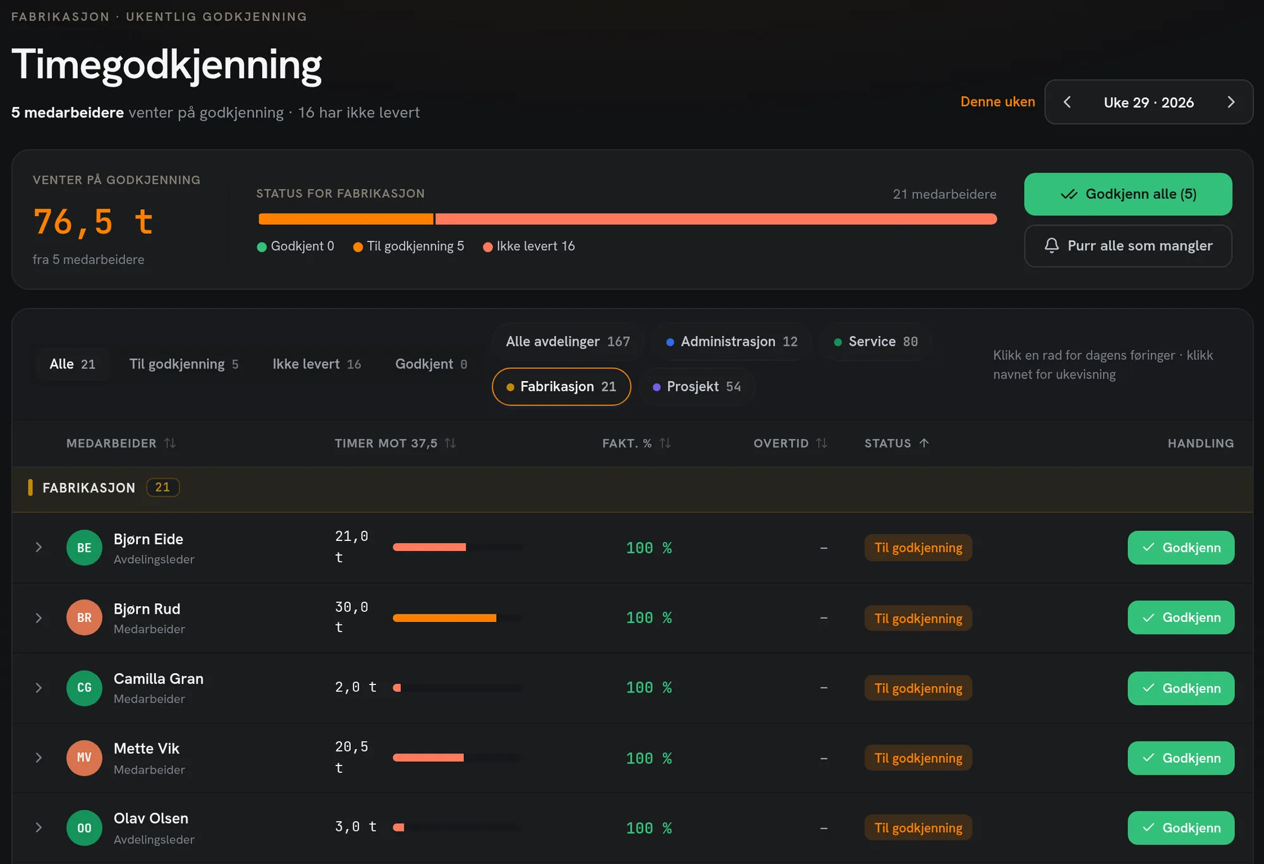Click 'Til godkjenning 5' legend item
1264x864 pixels.
[x=408, y=246]
